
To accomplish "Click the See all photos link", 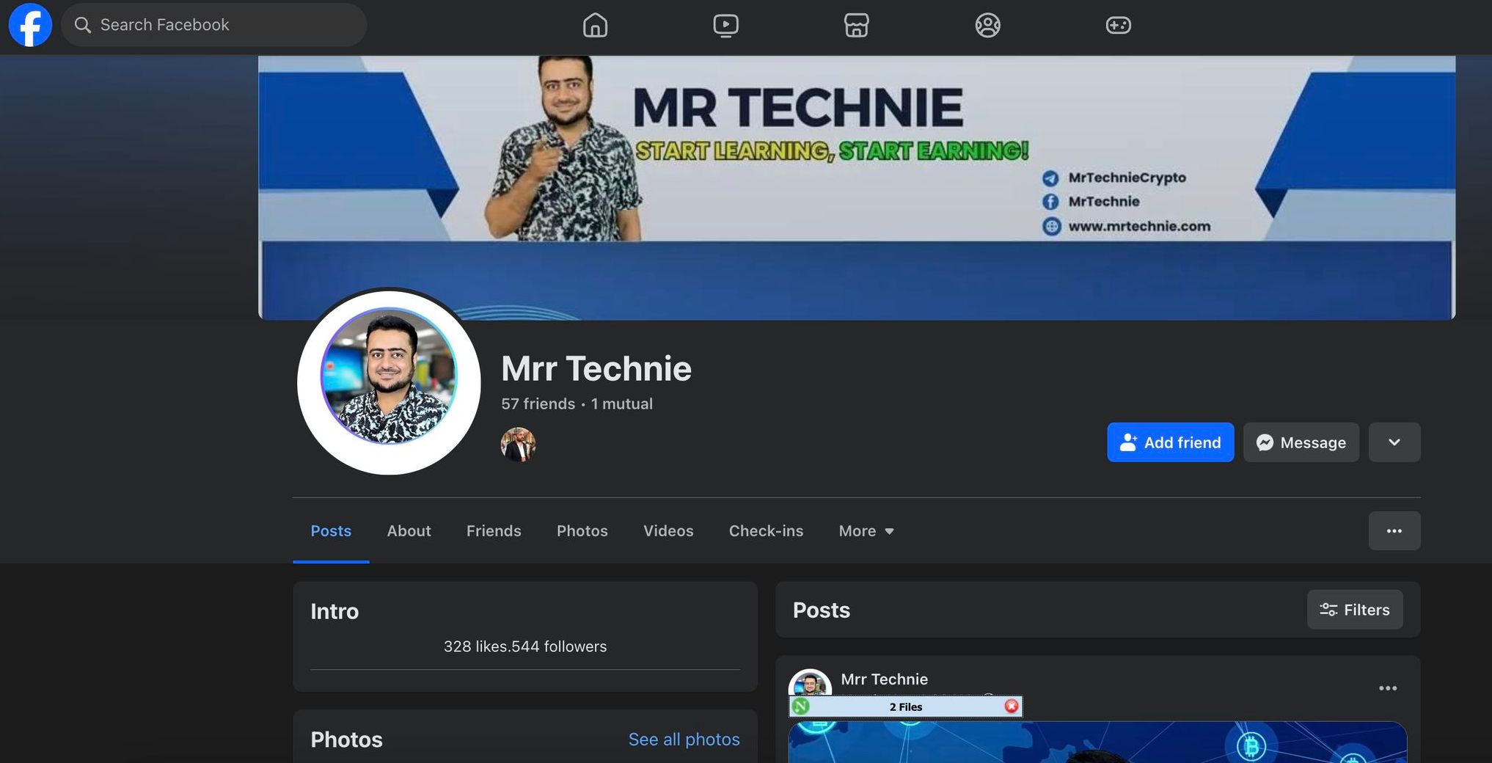I will tap(684, 740).
